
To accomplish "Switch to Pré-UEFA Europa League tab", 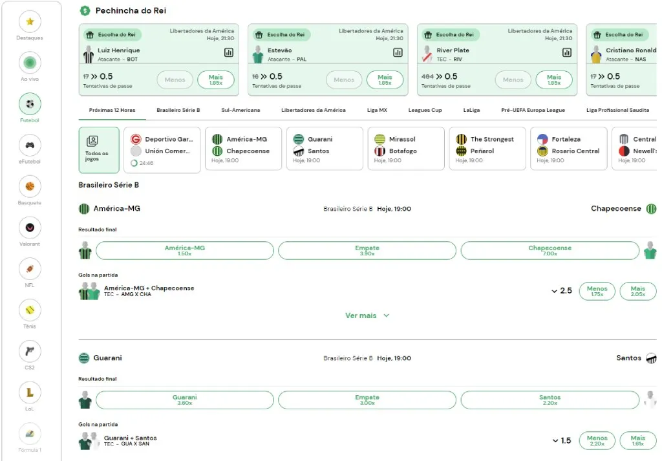I will [533, 110].
